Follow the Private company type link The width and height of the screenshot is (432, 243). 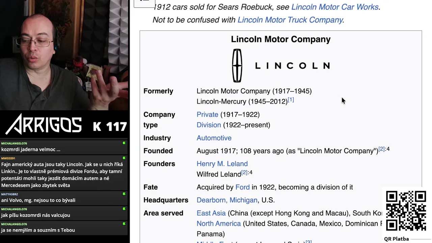pos(208,114)
